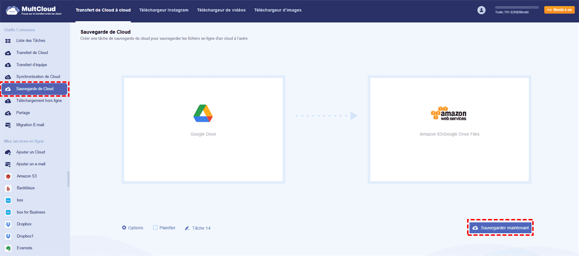The image size is (579, 256).
Task: Enable the Planifier checkbox
Action: point(155,228)
